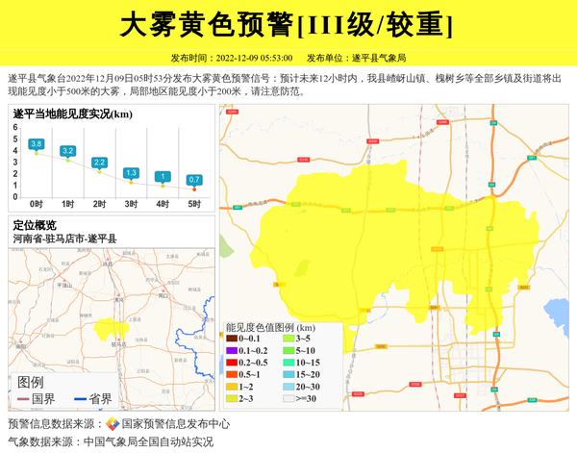Image resolution: width=577 pixels, height=453 pixels.
Task: Click the 2.2 data bubble at 2时
Action: [99, 163]
